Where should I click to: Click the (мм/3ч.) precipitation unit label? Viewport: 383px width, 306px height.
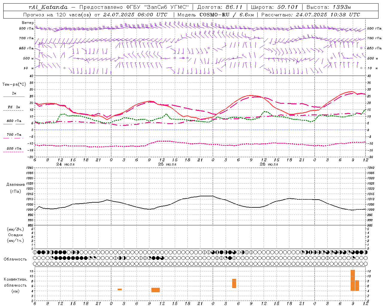(16, 229)
